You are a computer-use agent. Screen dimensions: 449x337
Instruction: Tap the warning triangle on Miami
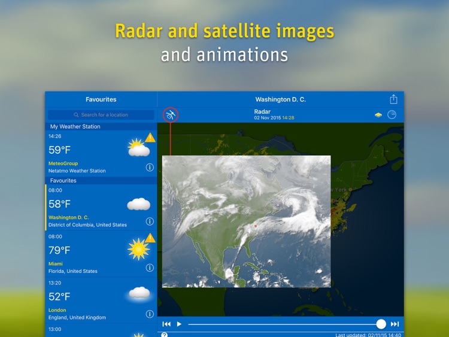click(150, 238)
